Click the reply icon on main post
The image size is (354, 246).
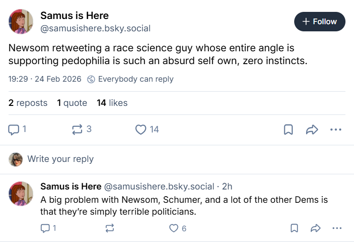(14, 129)
